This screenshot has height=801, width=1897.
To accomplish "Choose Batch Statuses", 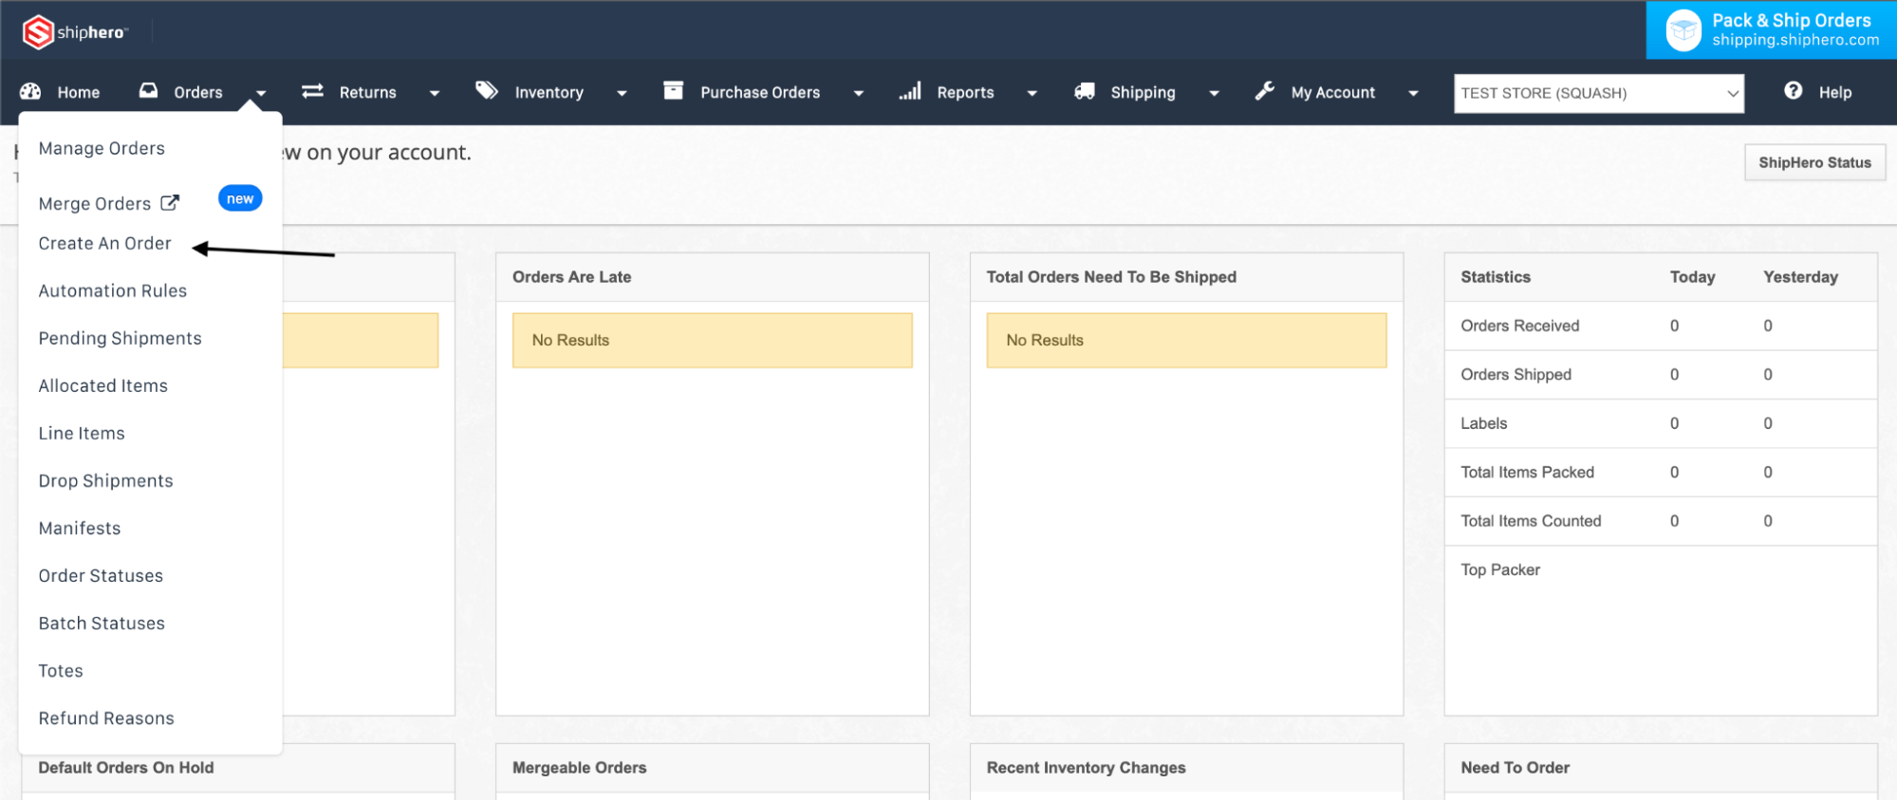I will (x=102, y=623).
